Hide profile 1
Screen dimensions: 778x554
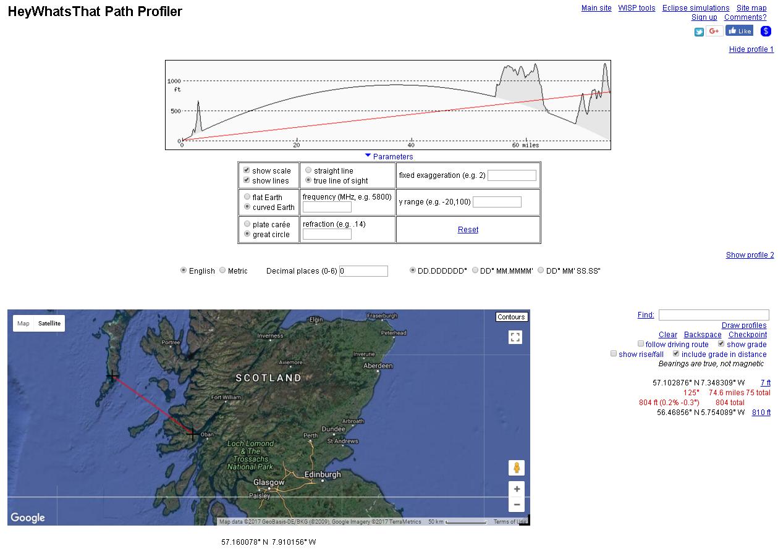(751, 49)
